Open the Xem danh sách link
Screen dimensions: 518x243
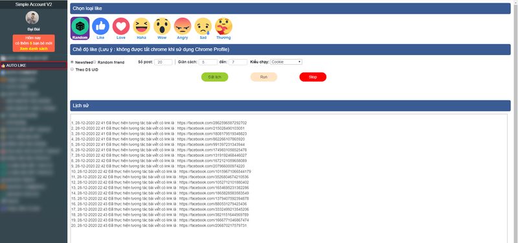point(34,49)
